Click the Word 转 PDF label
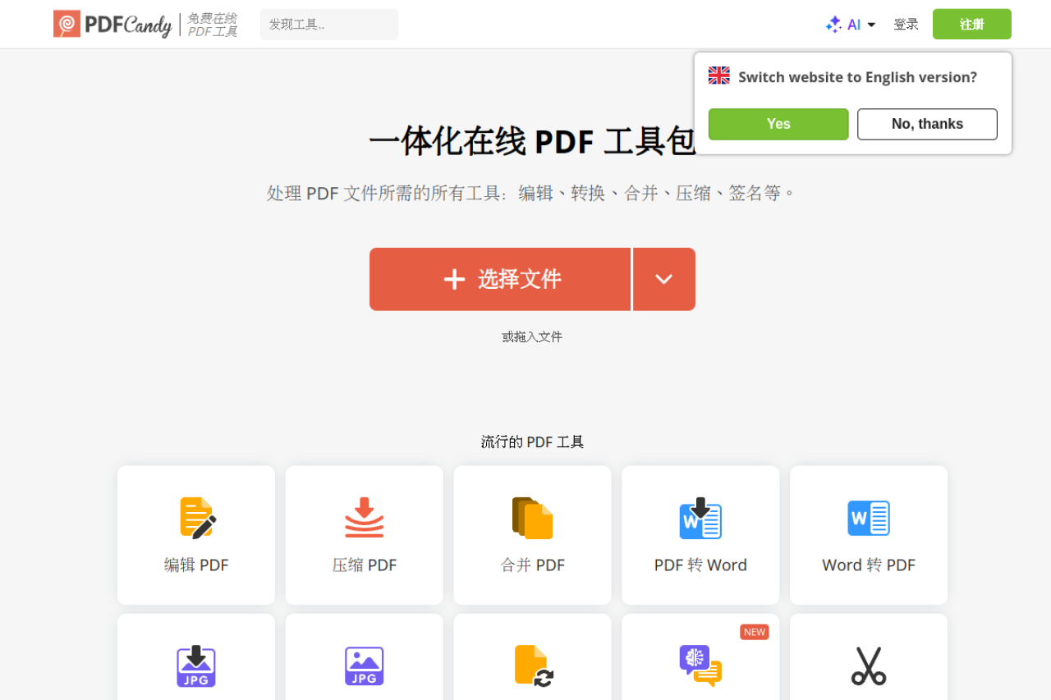1051x700 pixels. point(869,565)
